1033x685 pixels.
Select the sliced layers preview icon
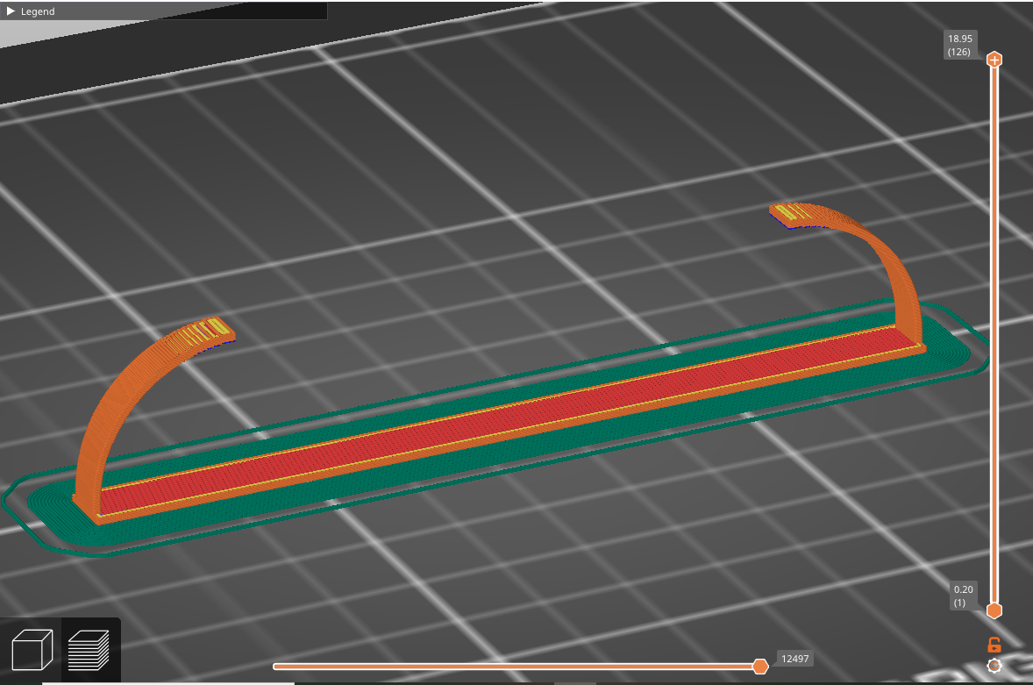89,651
